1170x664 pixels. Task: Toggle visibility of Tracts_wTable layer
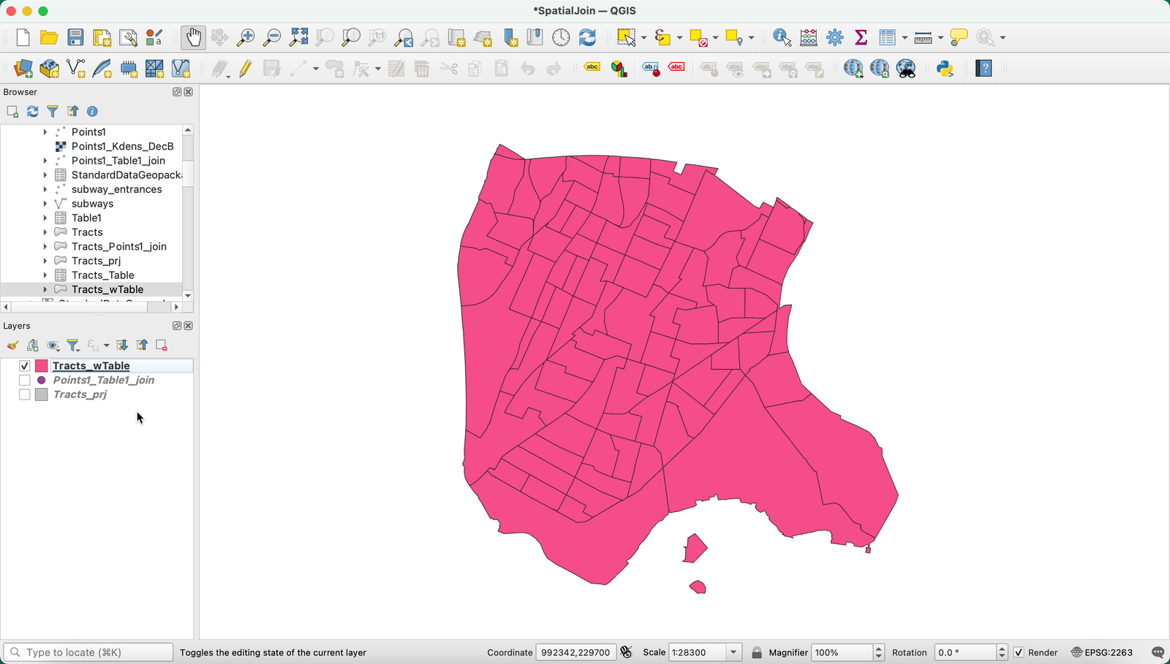click(x=24, y=365)
